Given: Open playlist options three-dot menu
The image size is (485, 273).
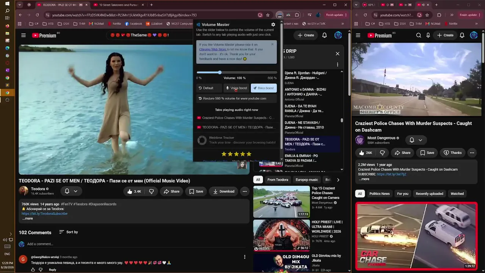Looking at the screenshot, I should (x=338, y=64).
